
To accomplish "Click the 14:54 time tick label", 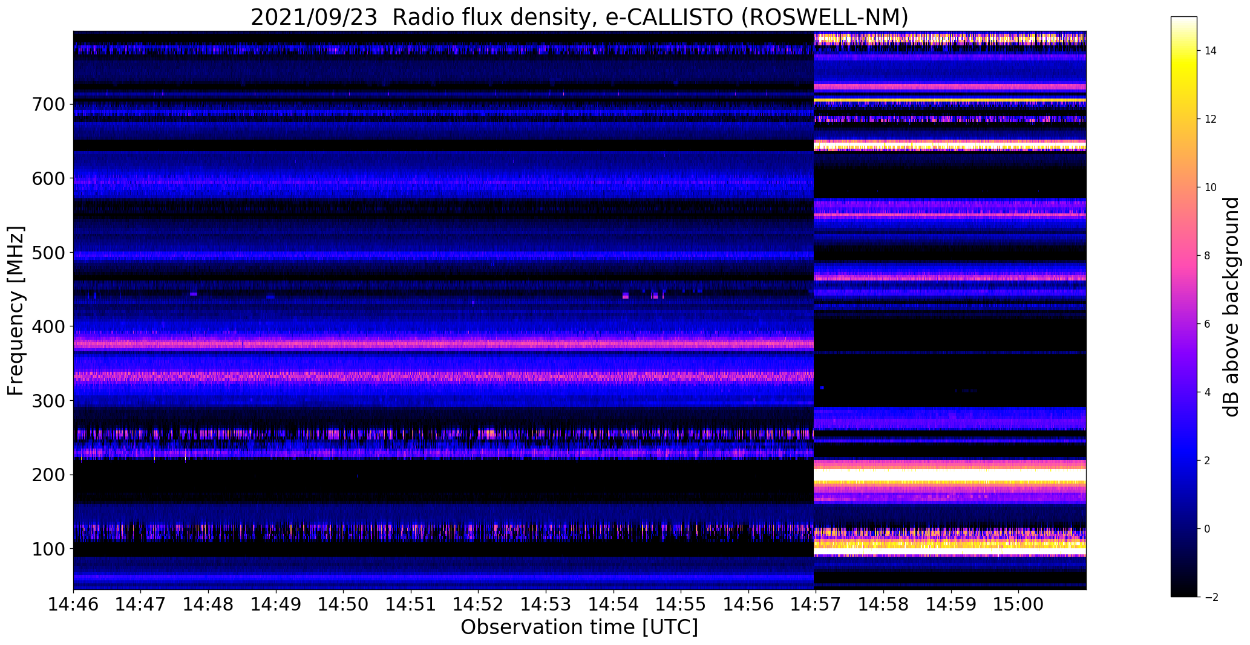I will click(614, 604).
